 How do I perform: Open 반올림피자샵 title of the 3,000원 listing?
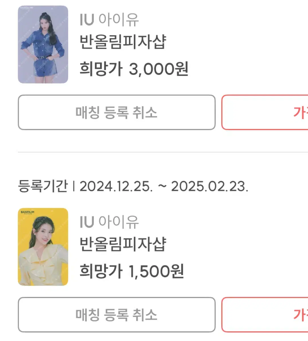tap(123, 42)
